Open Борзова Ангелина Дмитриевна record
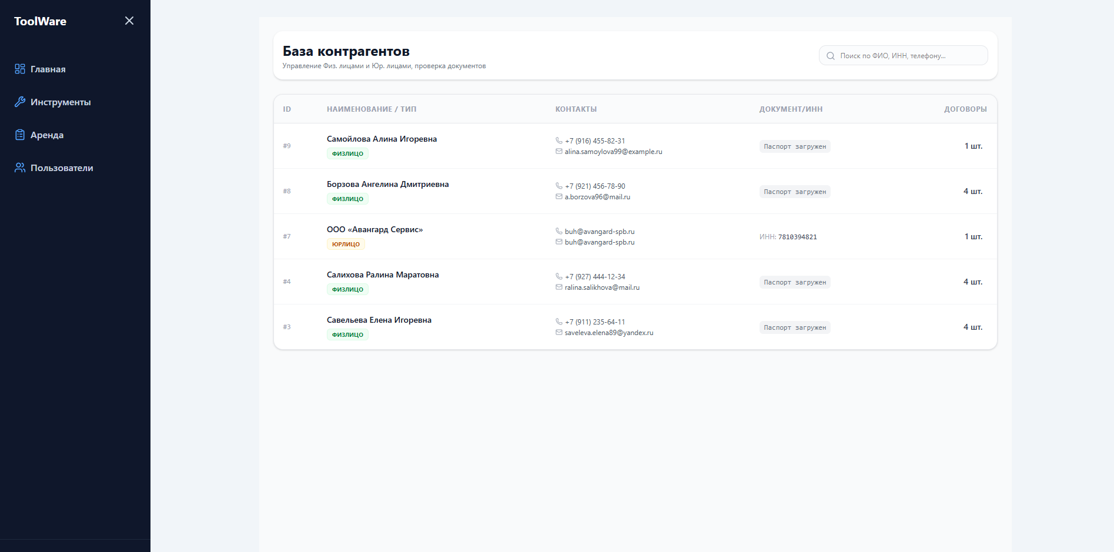 tap(387, 184)
